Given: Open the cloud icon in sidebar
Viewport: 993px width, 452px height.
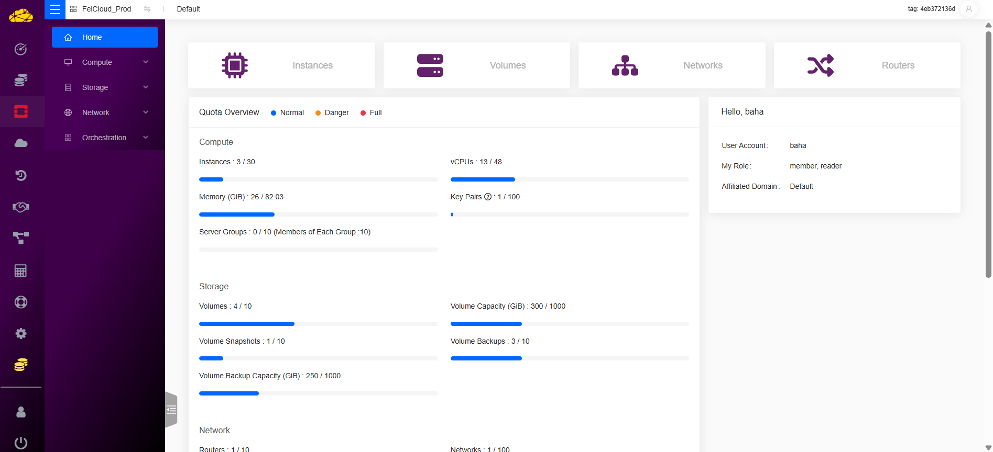Looking at the screenshot, I should pyautogui.click(x=21, y=143).
